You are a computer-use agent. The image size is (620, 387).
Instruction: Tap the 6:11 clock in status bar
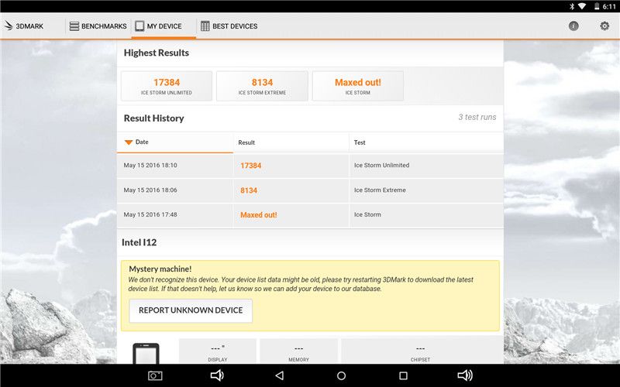pos(609,6)
